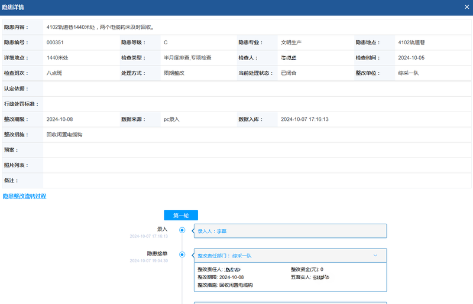Click 整改期限 in the 隐患接单 panel
Image resolution: width=473 pixels, height=304 pixels.
(x=221, y=277)
